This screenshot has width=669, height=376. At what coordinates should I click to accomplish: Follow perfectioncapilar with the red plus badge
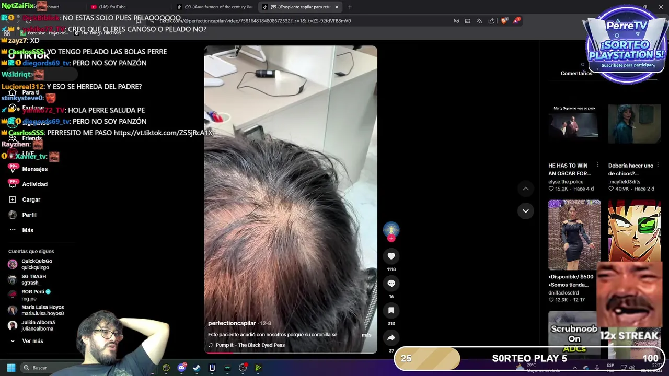coord(391,239)
